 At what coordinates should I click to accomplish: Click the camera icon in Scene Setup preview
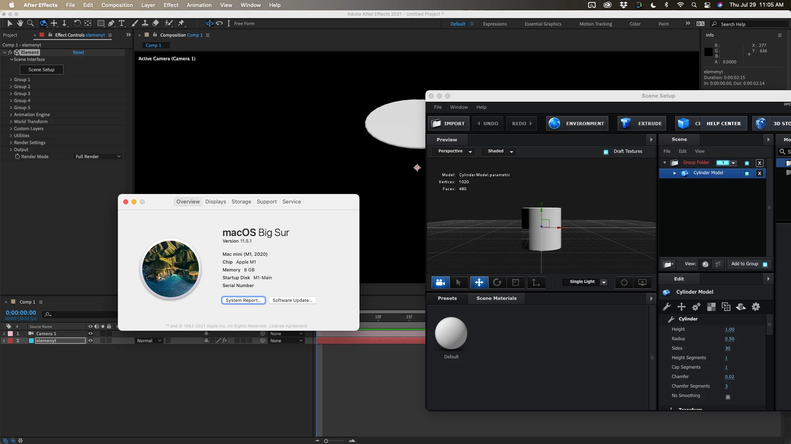coord(440,282)
